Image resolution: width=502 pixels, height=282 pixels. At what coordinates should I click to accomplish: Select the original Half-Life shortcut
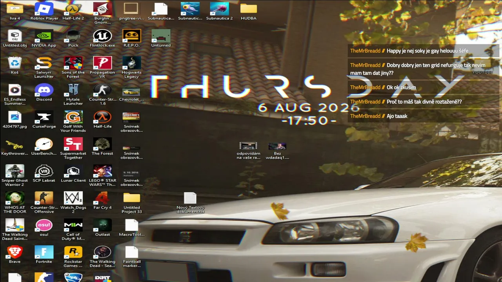click(102, 119)
